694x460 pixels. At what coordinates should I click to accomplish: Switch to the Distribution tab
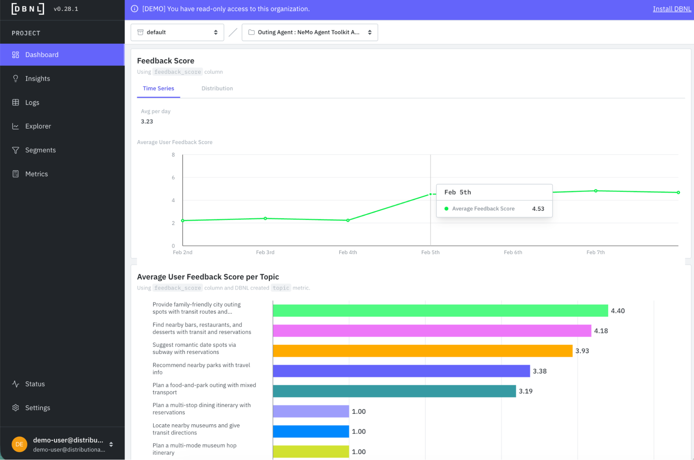tap(217, 88)
